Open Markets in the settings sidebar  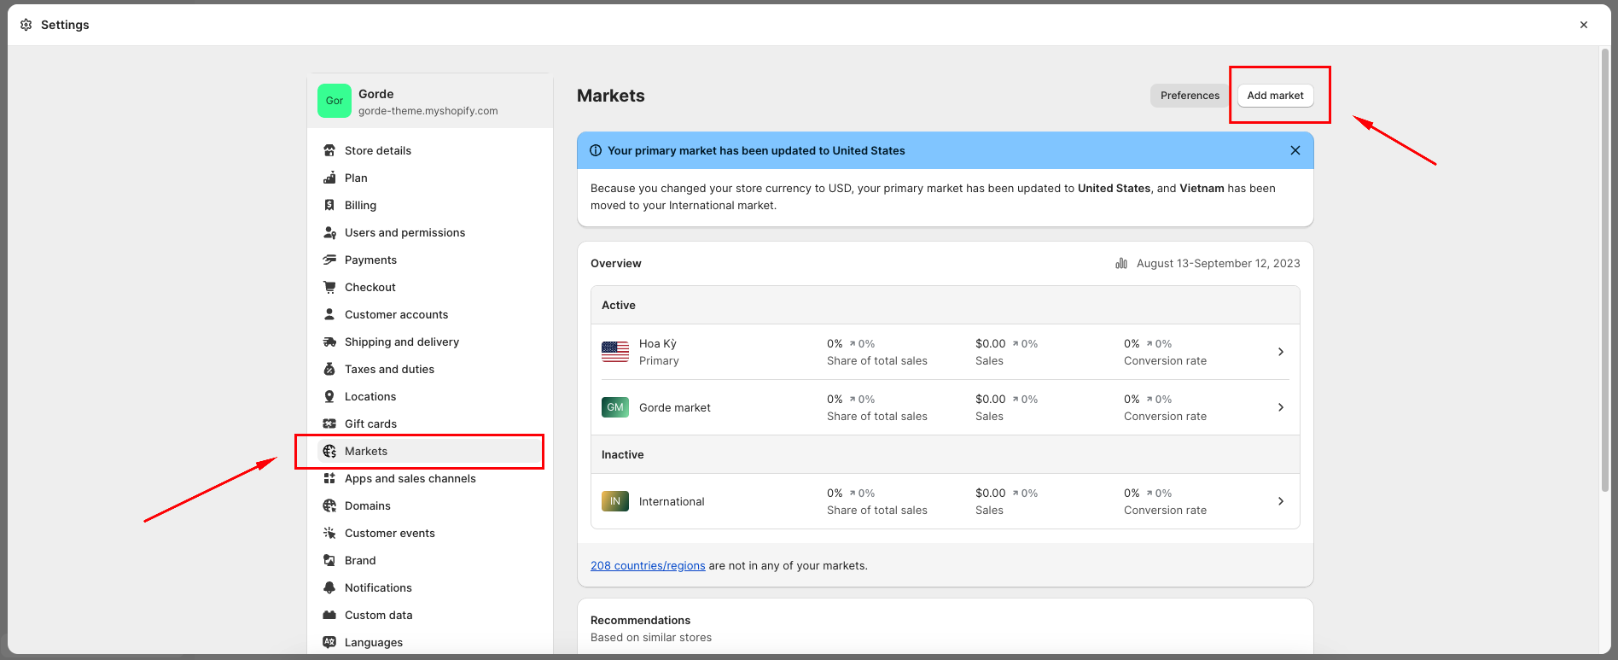[x=366, y=451]
